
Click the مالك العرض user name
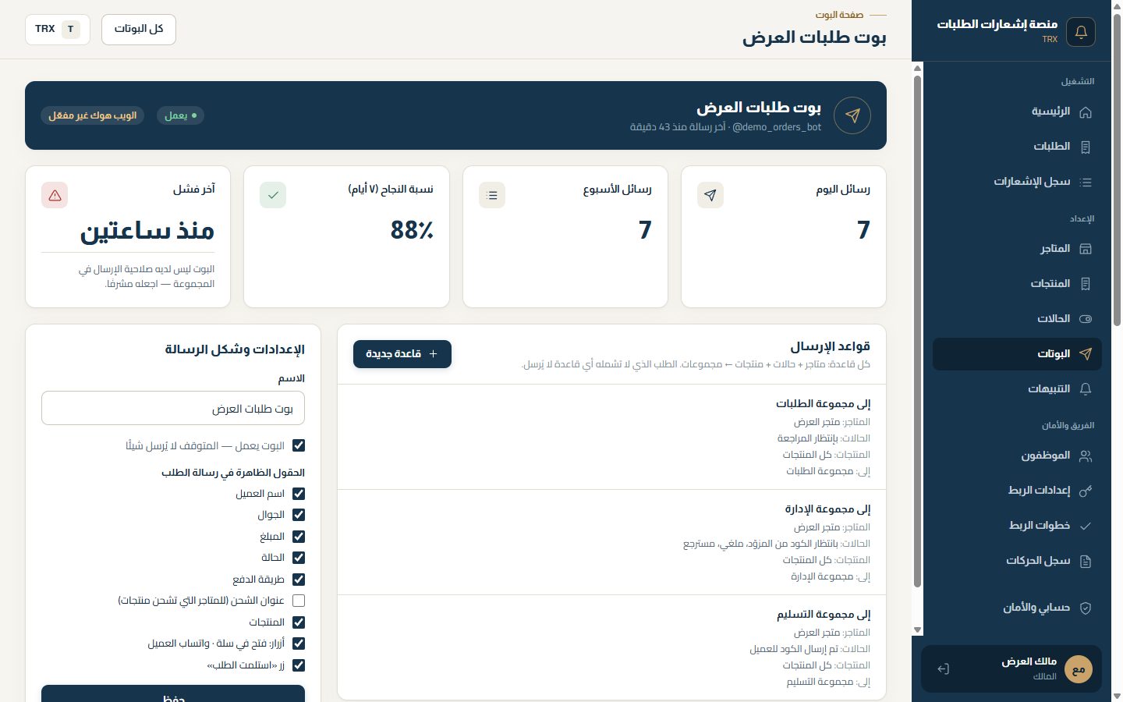click(1029, 661)
